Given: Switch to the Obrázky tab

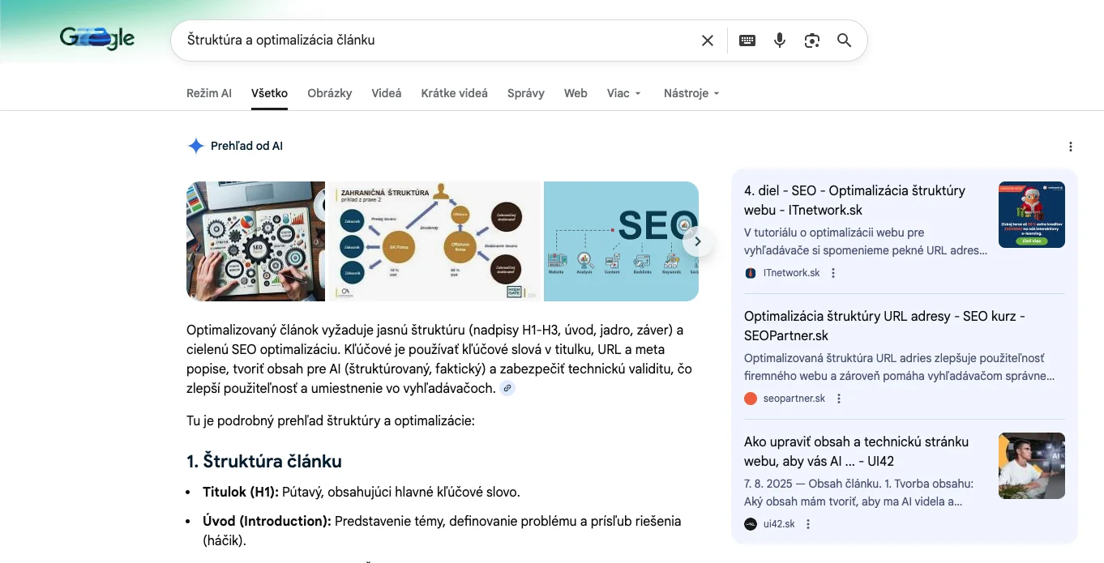Looking at the screenshot, I should (x=329, y=93).
